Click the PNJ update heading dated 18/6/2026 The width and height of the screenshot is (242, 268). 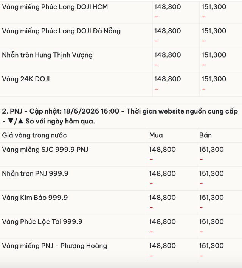point(120,116)
